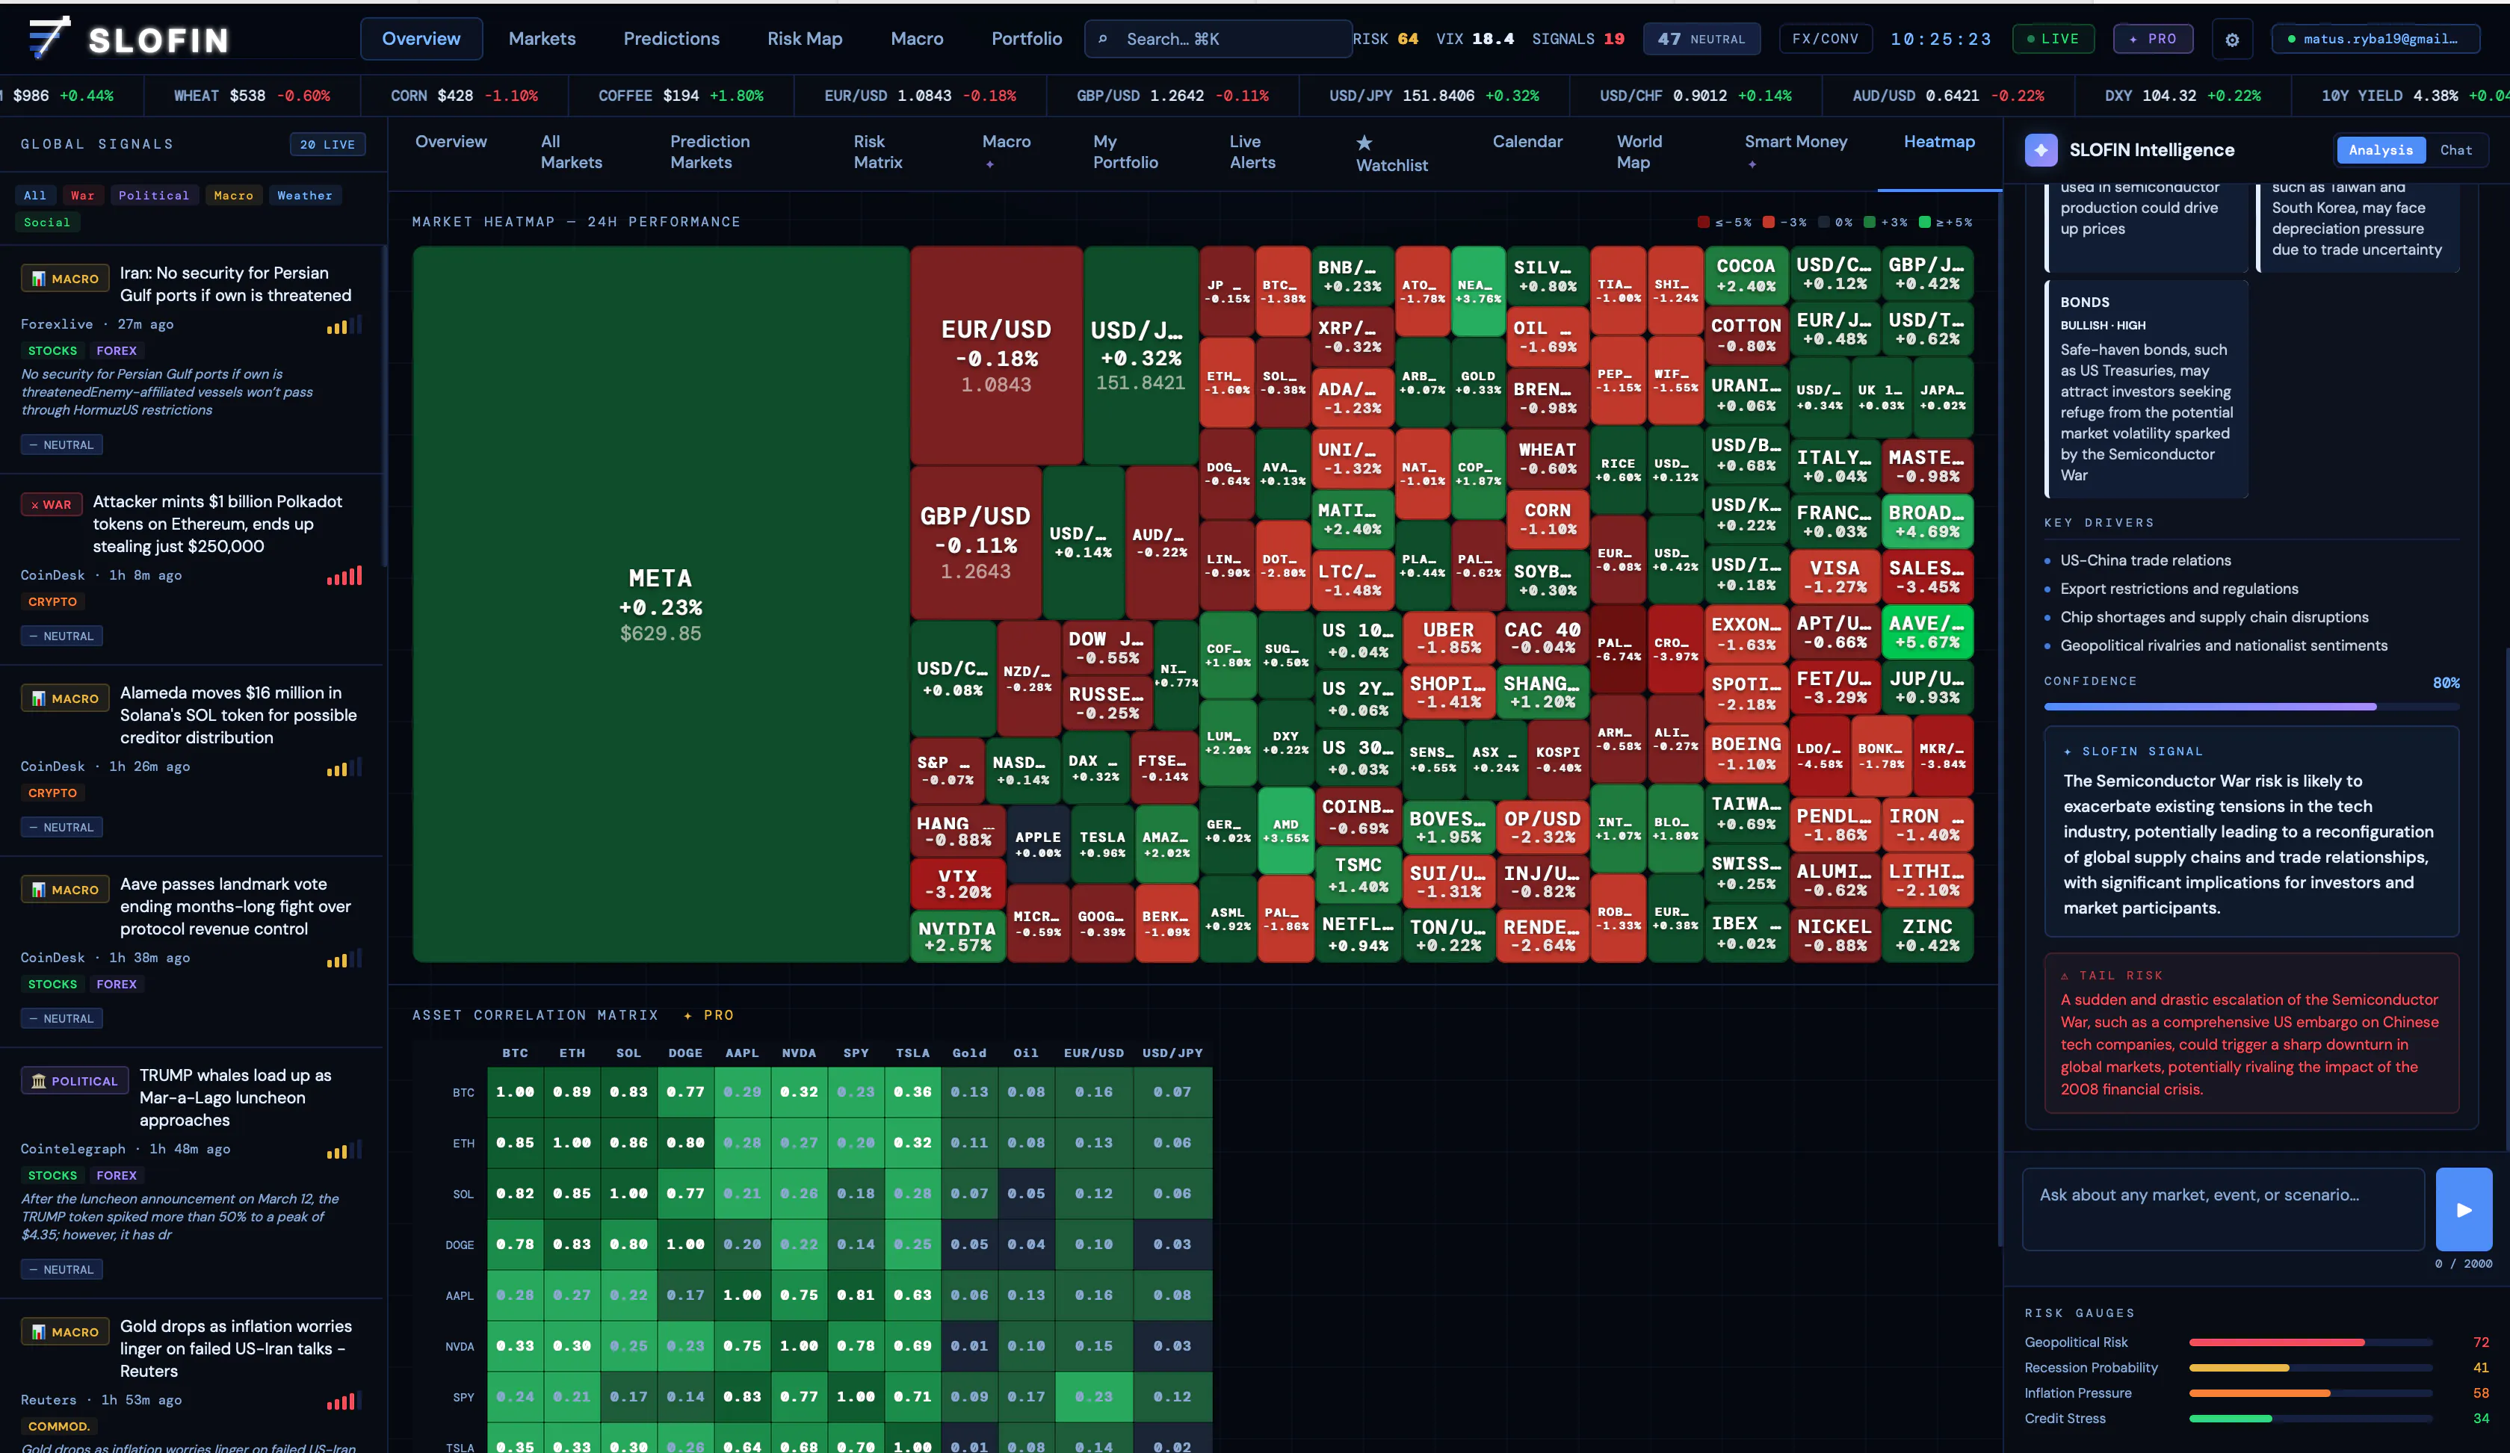Expand the Macro + sub-tab menu
The width and height of the screenshot is (2510, 1453).
tap(1006, 152)
